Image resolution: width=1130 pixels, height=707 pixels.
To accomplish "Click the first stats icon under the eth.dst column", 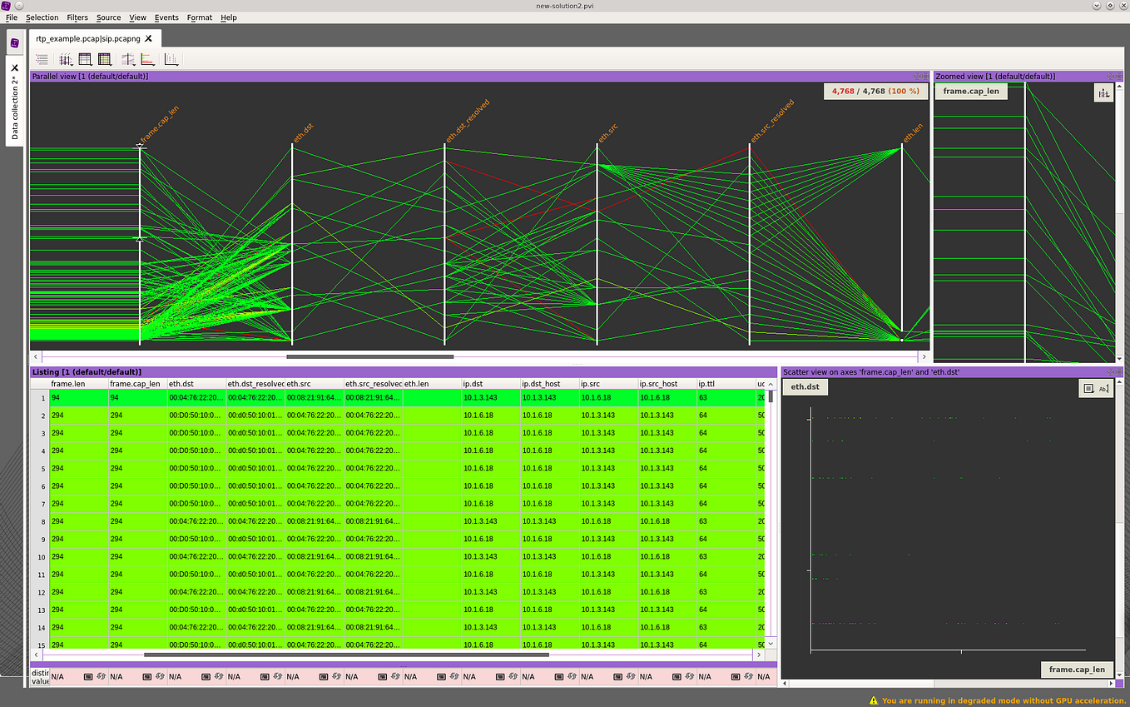I will [206, 677].
